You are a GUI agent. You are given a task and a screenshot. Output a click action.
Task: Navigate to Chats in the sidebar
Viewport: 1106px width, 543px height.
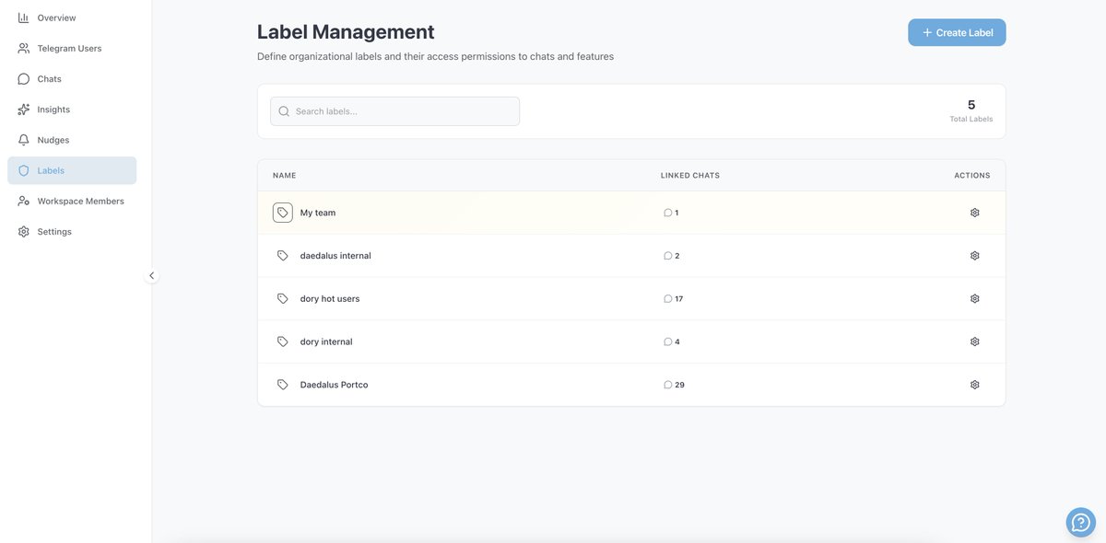coord(72,79)
